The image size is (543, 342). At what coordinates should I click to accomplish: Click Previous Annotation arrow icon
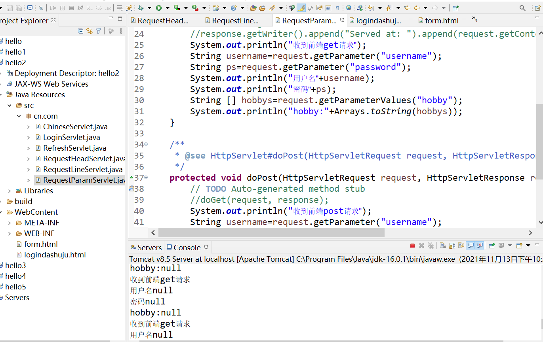pyautogui.click(x=389, y=8)
